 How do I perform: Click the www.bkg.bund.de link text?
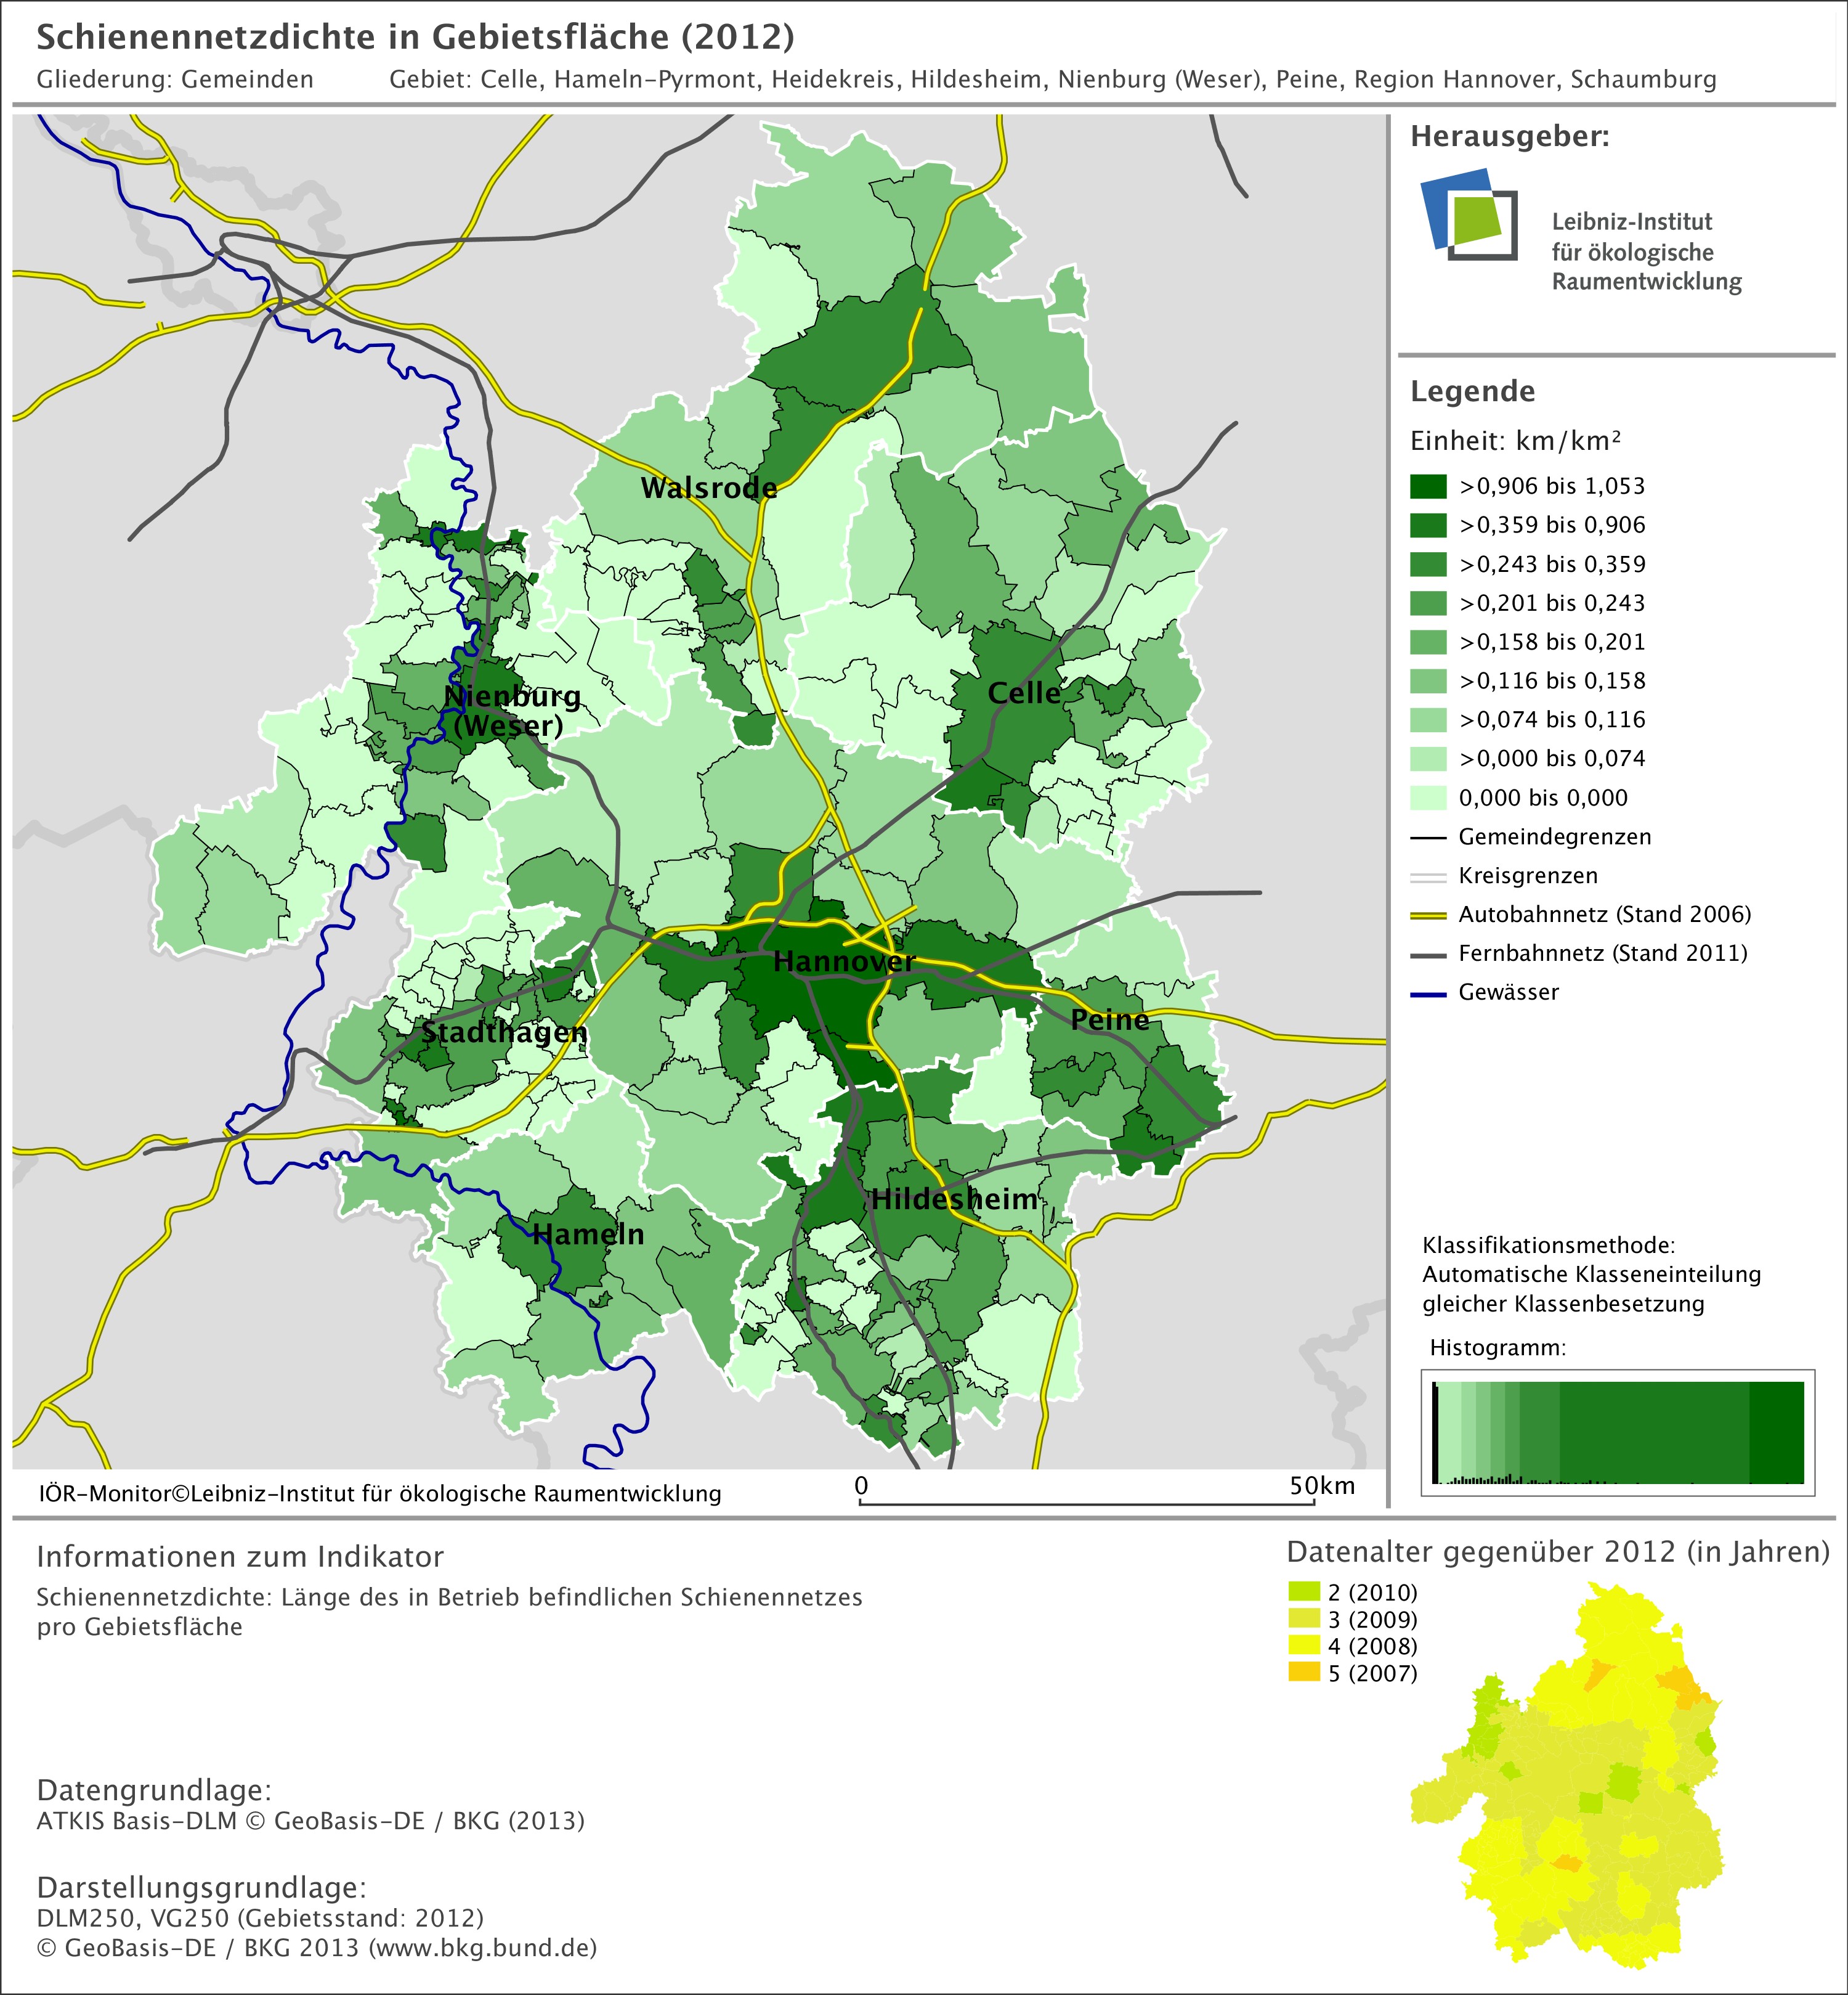point(482,1948)
